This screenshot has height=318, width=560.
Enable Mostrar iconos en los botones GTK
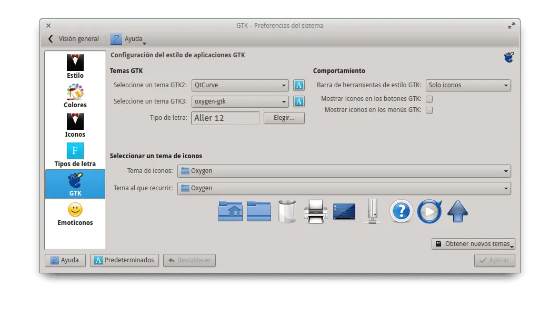pyautogui.click(x=429, y=99)
